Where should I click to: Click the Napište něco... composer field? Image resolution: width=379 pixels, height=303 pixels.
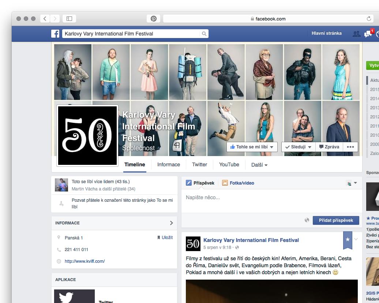(x=272, y=201)
